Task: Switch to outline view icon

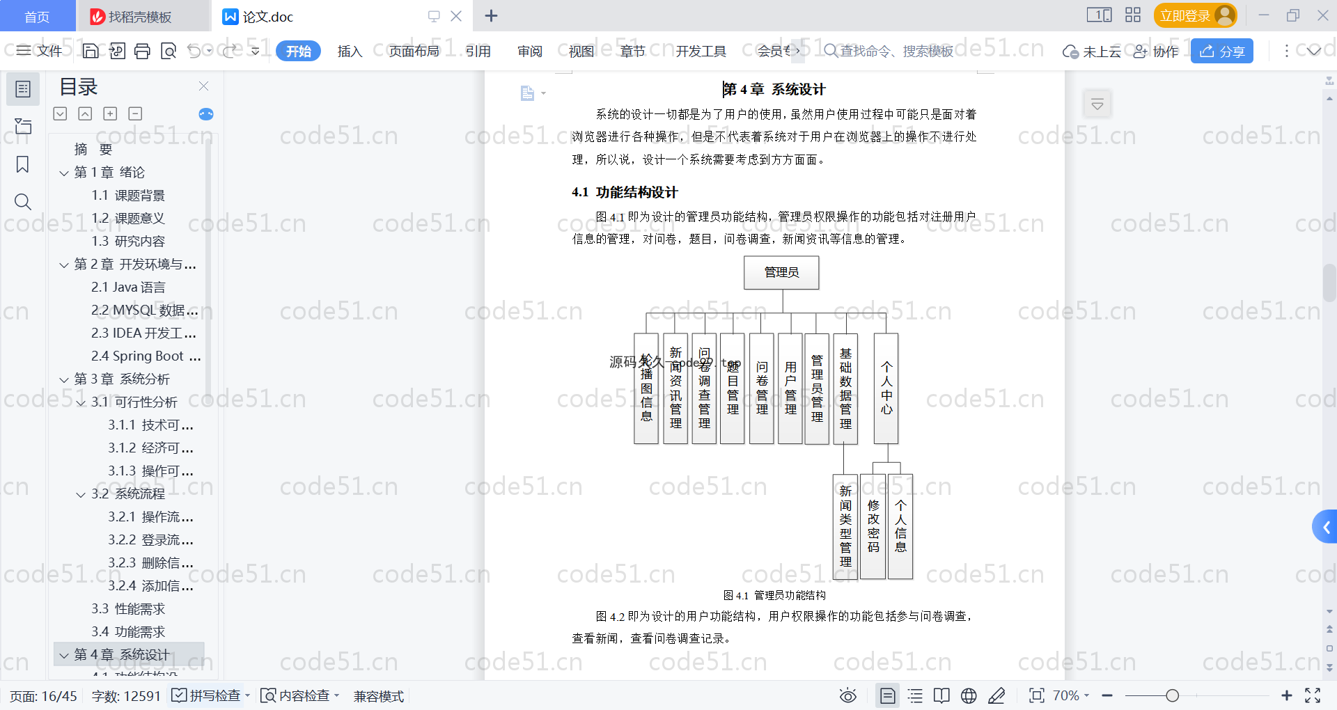Action: [x=915, y=695]
